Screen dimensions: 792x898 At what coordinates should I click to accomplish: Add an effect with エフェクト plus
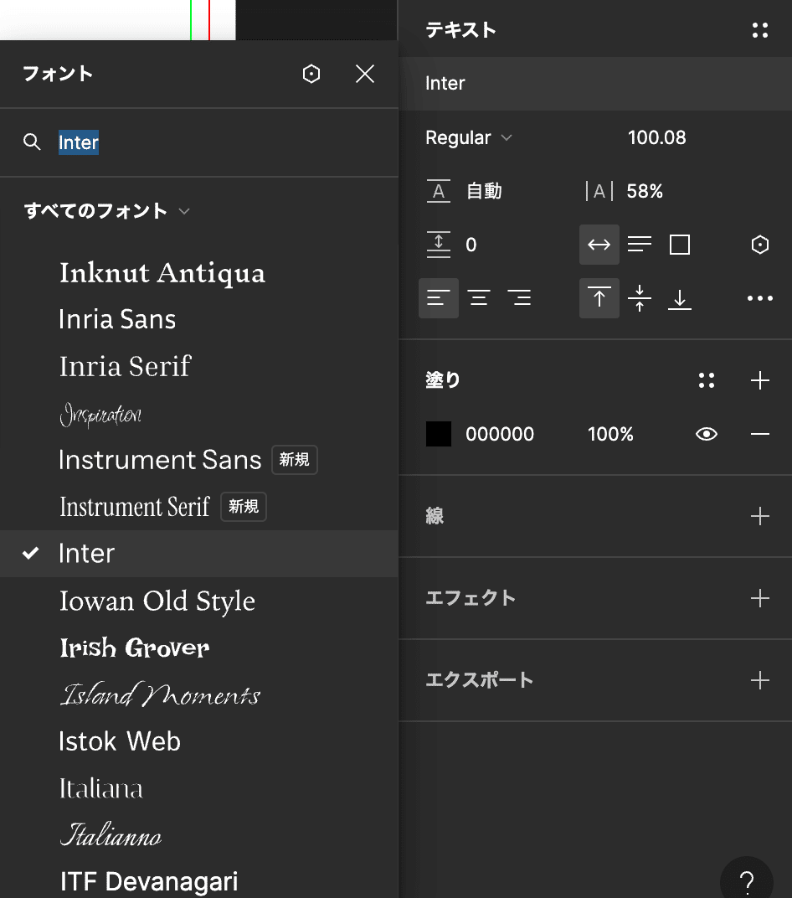click(x=760, y=598)
